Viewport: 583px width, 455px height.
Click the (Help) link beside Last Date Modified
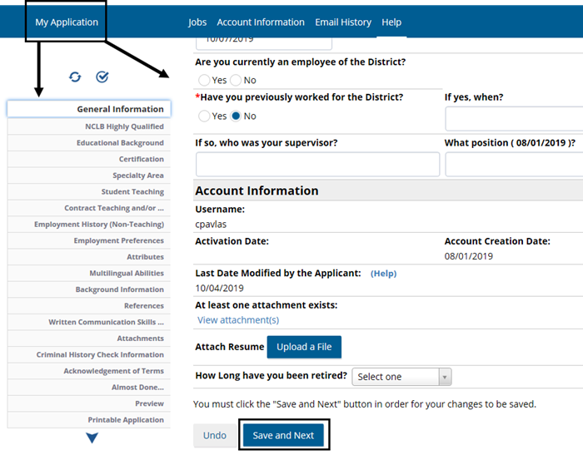[x=383, y=274]
